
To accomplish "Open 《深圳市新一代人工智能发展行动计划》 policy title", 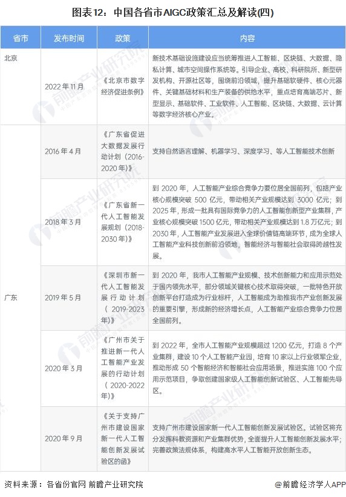I will pyautogui.click(x=123, y=297).
